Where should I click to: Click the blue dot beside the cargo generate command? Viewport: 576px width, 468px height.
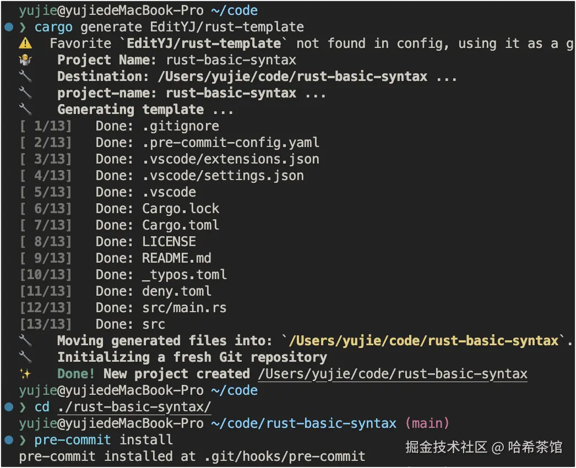8,27
